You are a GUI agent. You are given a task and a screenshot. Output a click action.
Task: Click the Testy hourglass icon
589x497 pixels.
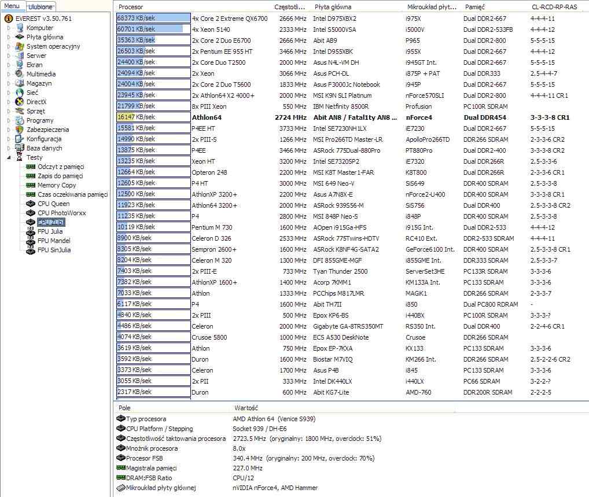point(20,157)
